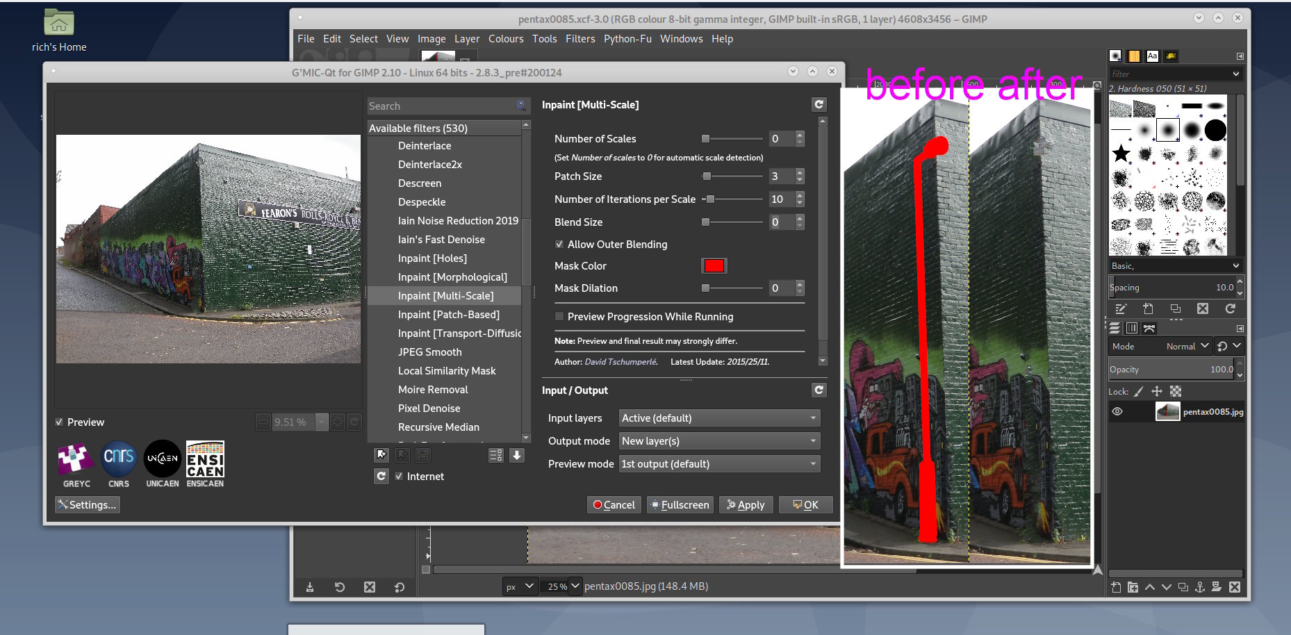Open the Brushes tab in GIMP dock
The width and height of the screenshot is (1291, 635).
point(1115,56)
